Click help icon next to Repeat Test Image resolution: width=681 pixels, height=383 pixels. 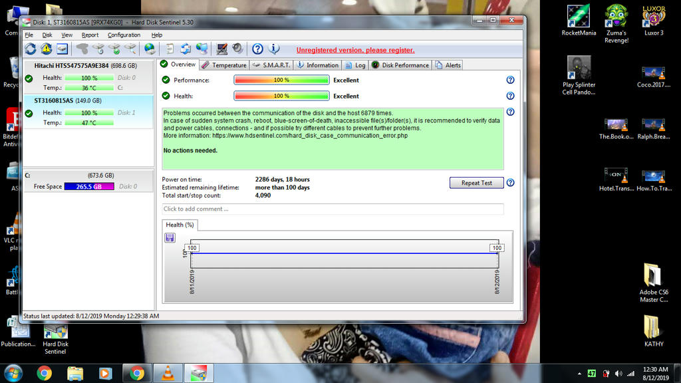pyautogui.click(x=510, y=183)
